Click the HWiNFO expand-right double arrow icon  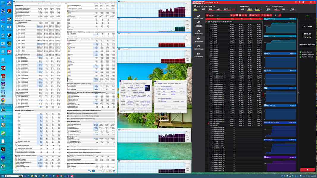click(x=18, y=171)
